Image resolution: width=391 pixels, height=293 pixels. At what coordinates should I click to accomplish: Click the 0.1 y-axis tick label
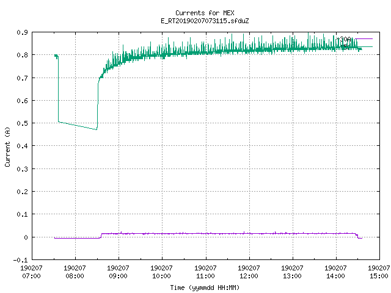(x=23, y=214)
